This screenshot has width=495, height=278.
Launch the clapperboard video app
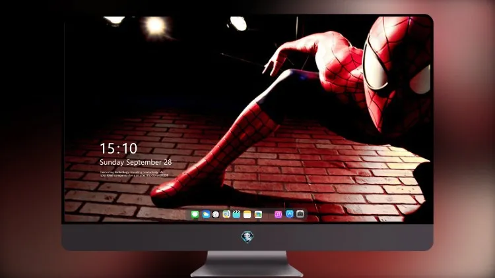pos(236,215)
